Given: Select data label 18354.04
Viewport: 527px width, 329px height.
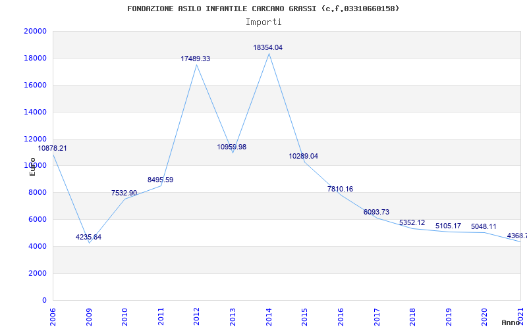Looking at the screenshot, I should (x=268, y=47).
